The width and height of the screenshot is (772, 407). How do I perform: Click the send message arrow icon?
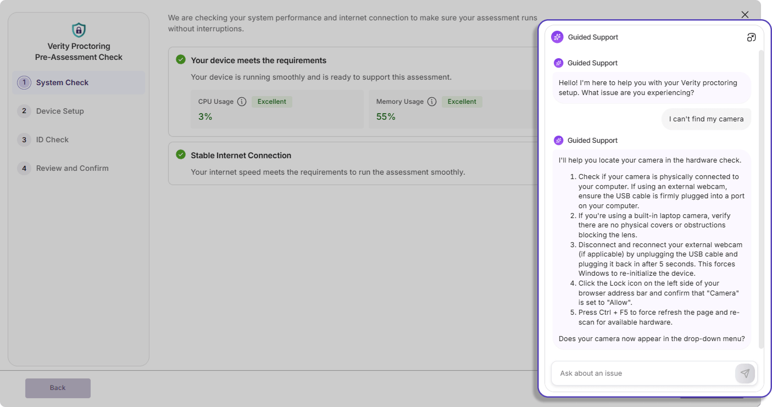[745, 373]
